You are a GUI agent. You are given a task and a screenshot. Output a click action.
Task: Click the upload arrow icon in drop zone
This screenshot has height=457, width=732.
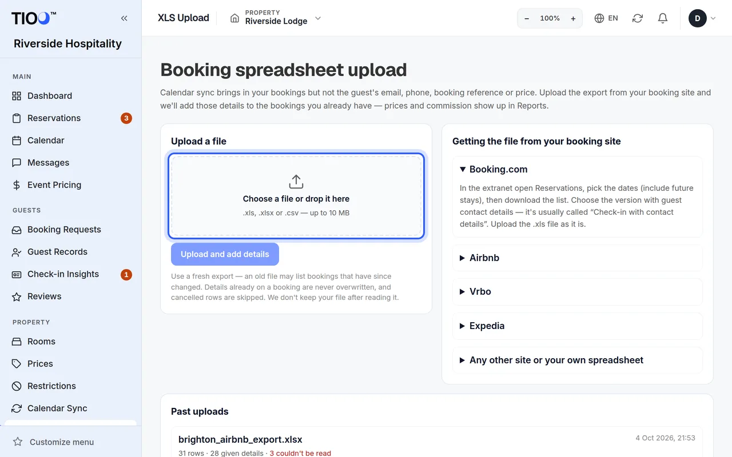[x=296, y=182]
